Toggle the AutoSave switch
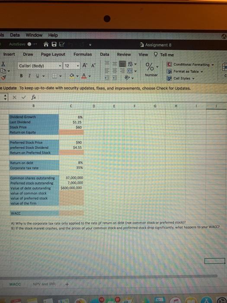The height and width of the screenshot is (303, 227). [32, 44]
